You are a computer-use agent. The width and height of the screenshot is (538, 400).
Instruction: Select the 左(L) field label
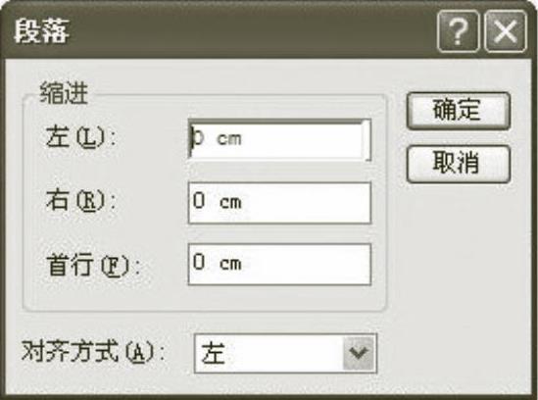[x=80, y=137]
